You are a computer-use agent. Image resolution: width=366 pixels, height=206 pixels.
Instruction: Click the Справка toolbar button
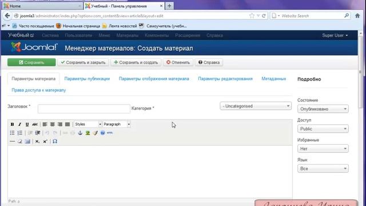(209, 62)
